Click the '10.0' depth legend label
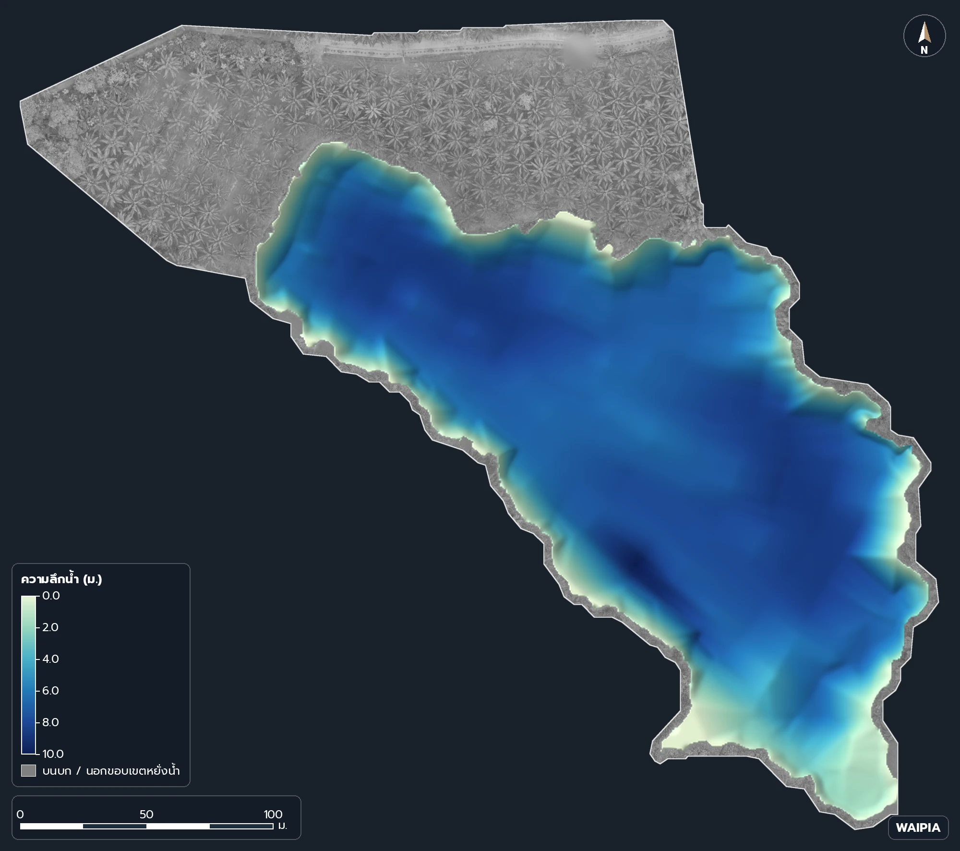Viewport: 960px width, 851px height. 53,754
